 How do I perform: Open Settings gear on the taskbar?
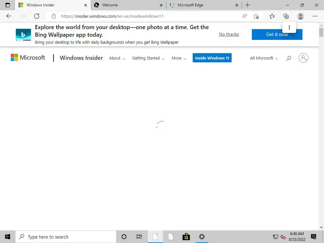(x=202, y=237)
